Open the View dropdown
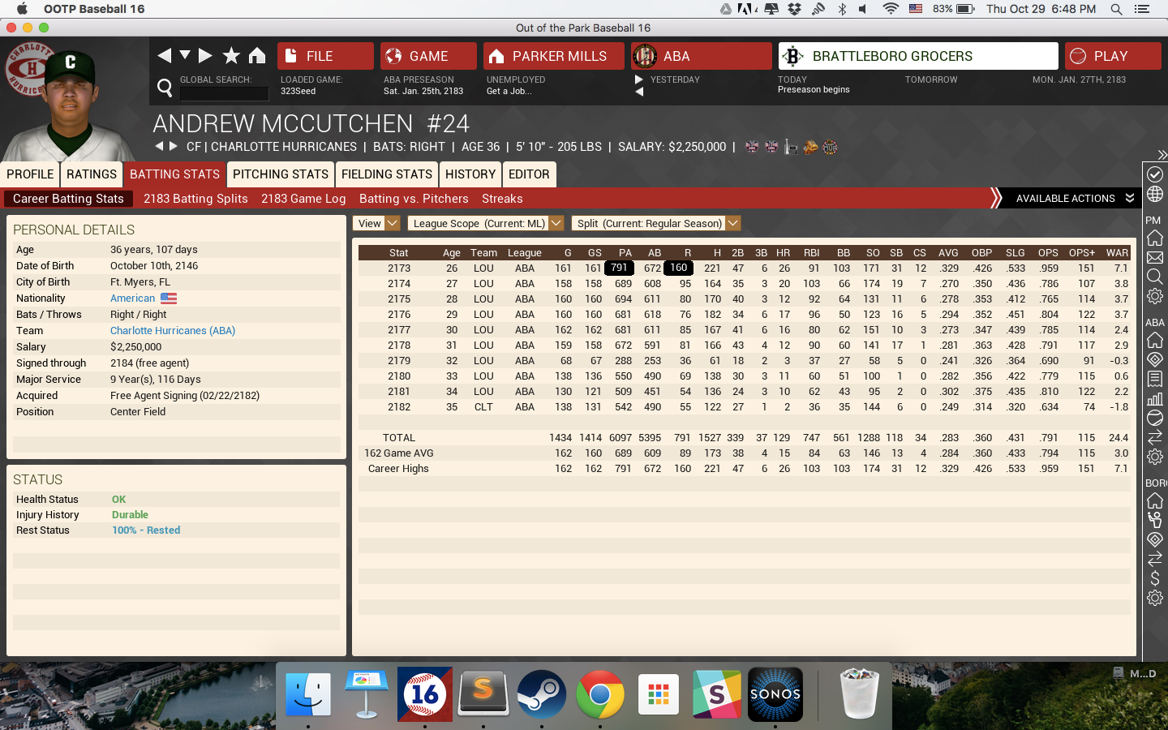Screen dimensions: 1168x730 point(377,223)
